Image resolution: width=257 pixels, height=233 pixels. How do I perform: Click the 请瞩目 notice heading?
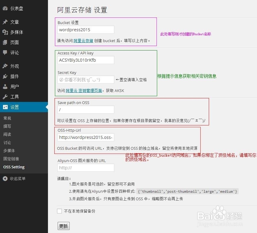tap(64, 179)
